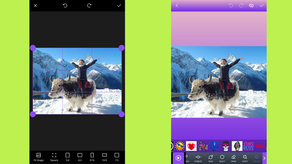Toggle preview visibility eye icon
Image resolution: width=292 pixels, height=164 pixels.
click(x=251, y=5)
